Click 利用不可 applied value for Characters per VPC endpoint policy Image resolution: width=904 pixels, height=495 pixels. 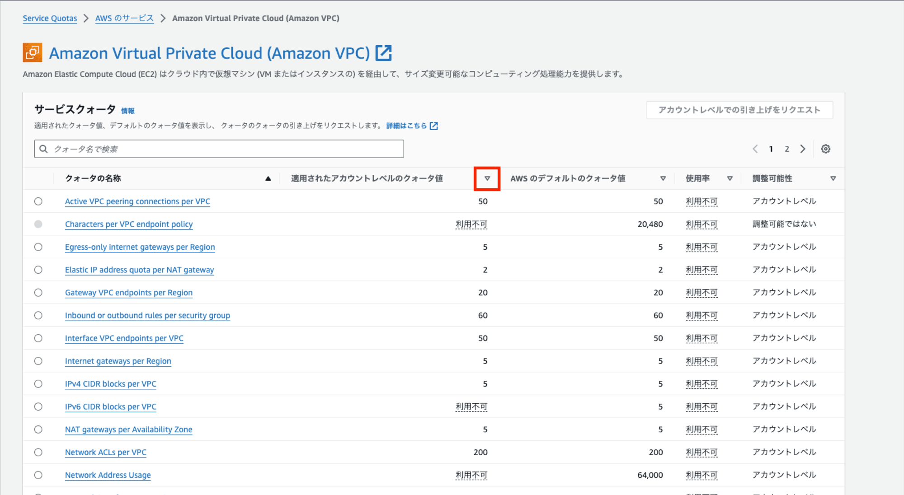tap(471, 224)
